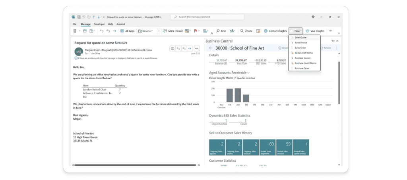
Task: Click the Forward arrow in message header
Action: coord(189,48)
